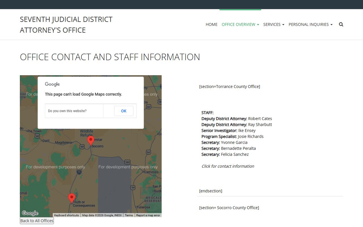The width and height of the screenshot is (363, 227).
Task: Expand the Office Overview dropdown menu
Action: pyautogui.click(x=240, y=24)
